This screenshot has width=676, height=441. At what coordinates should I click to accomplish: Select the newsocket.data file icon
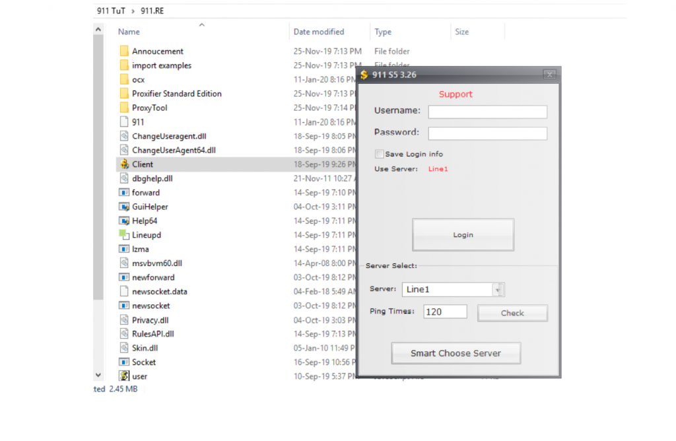(124, 291)
